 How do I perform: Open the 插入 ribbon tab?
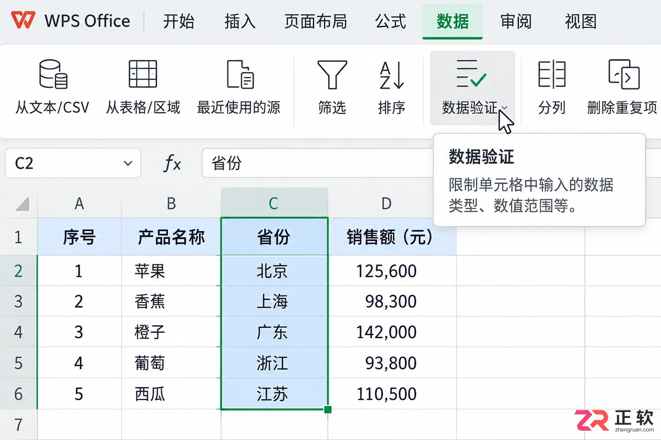pos(240,22)
